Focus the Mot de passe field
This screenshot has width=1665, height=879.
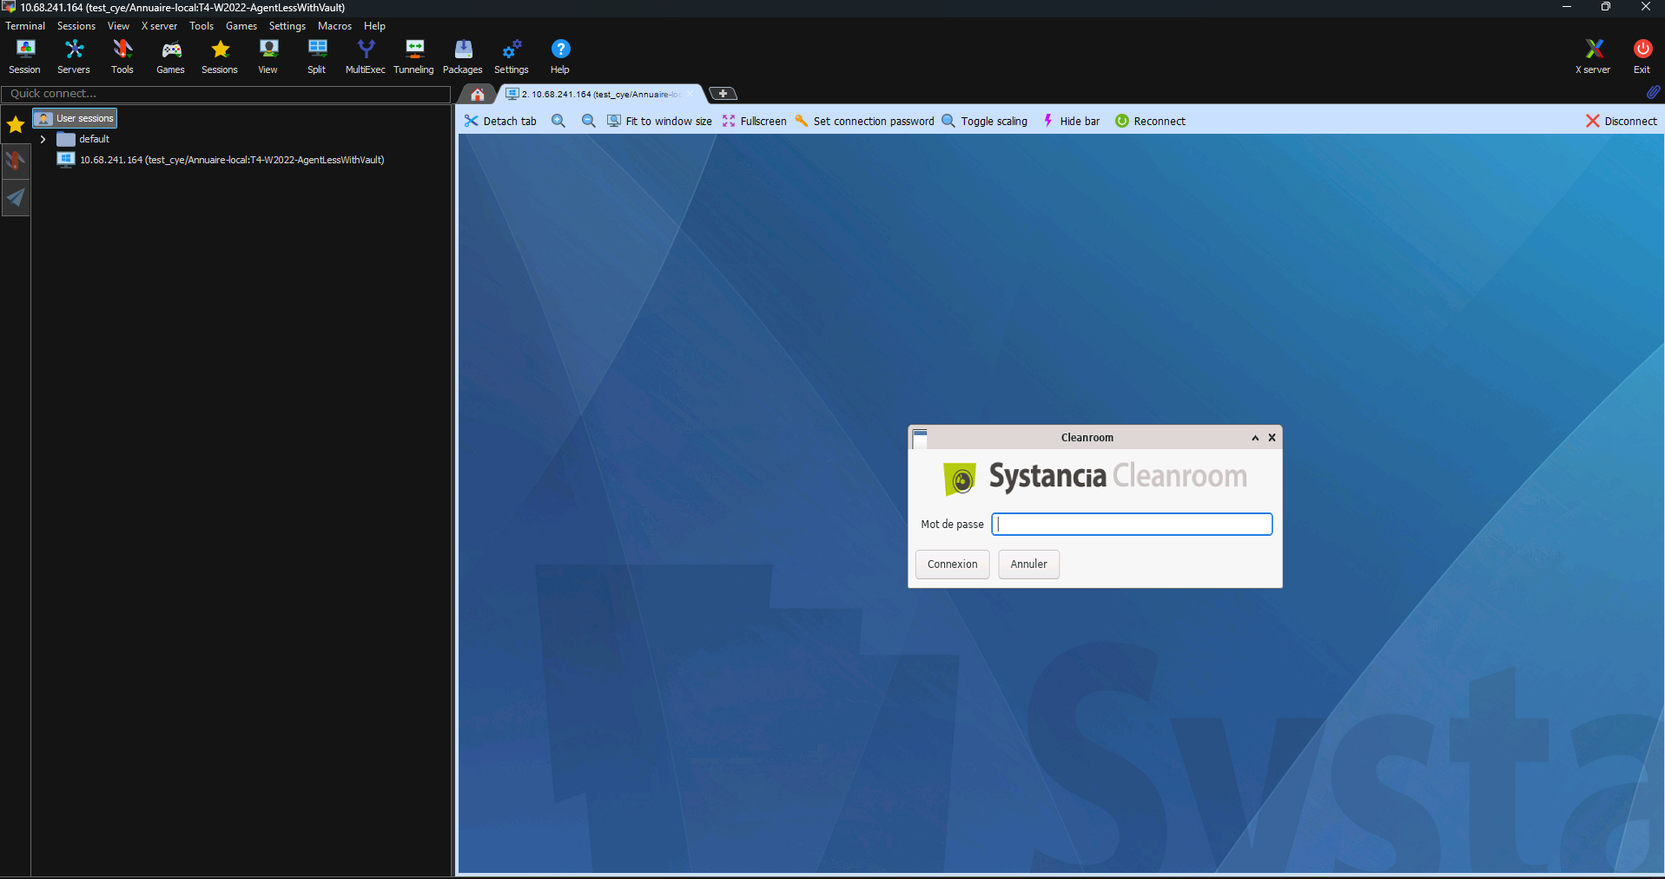click(x=1132, y=524)
